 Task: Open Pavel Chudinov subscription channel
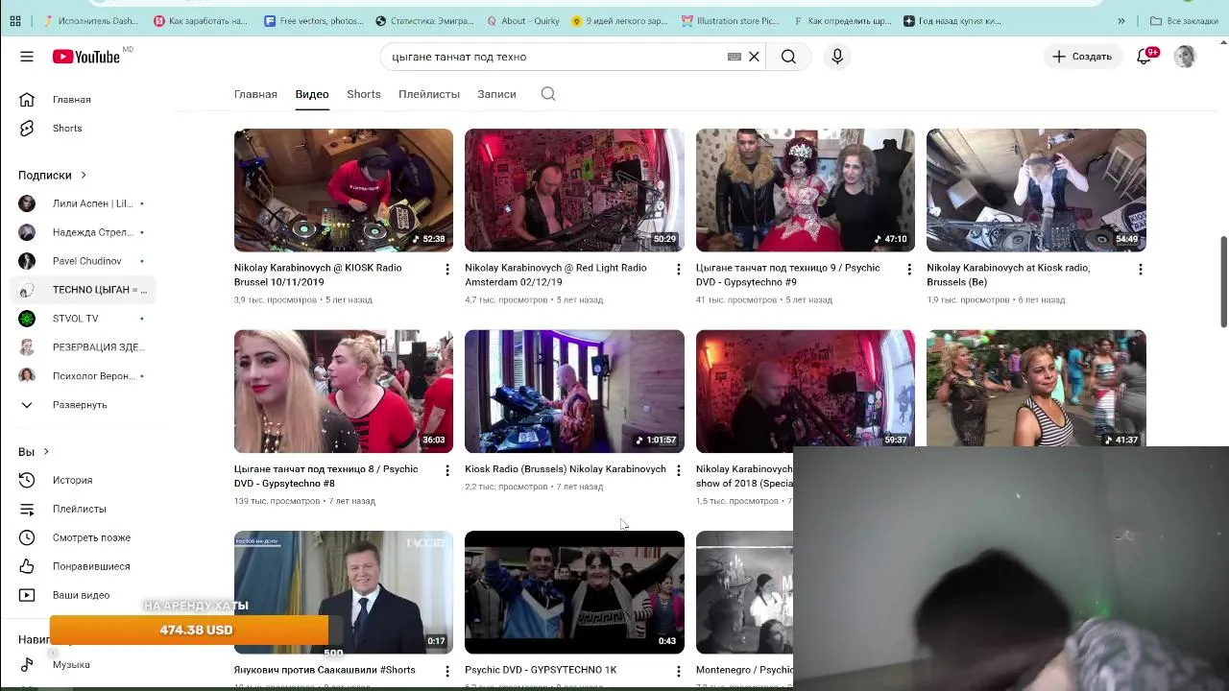coord(82,261)
